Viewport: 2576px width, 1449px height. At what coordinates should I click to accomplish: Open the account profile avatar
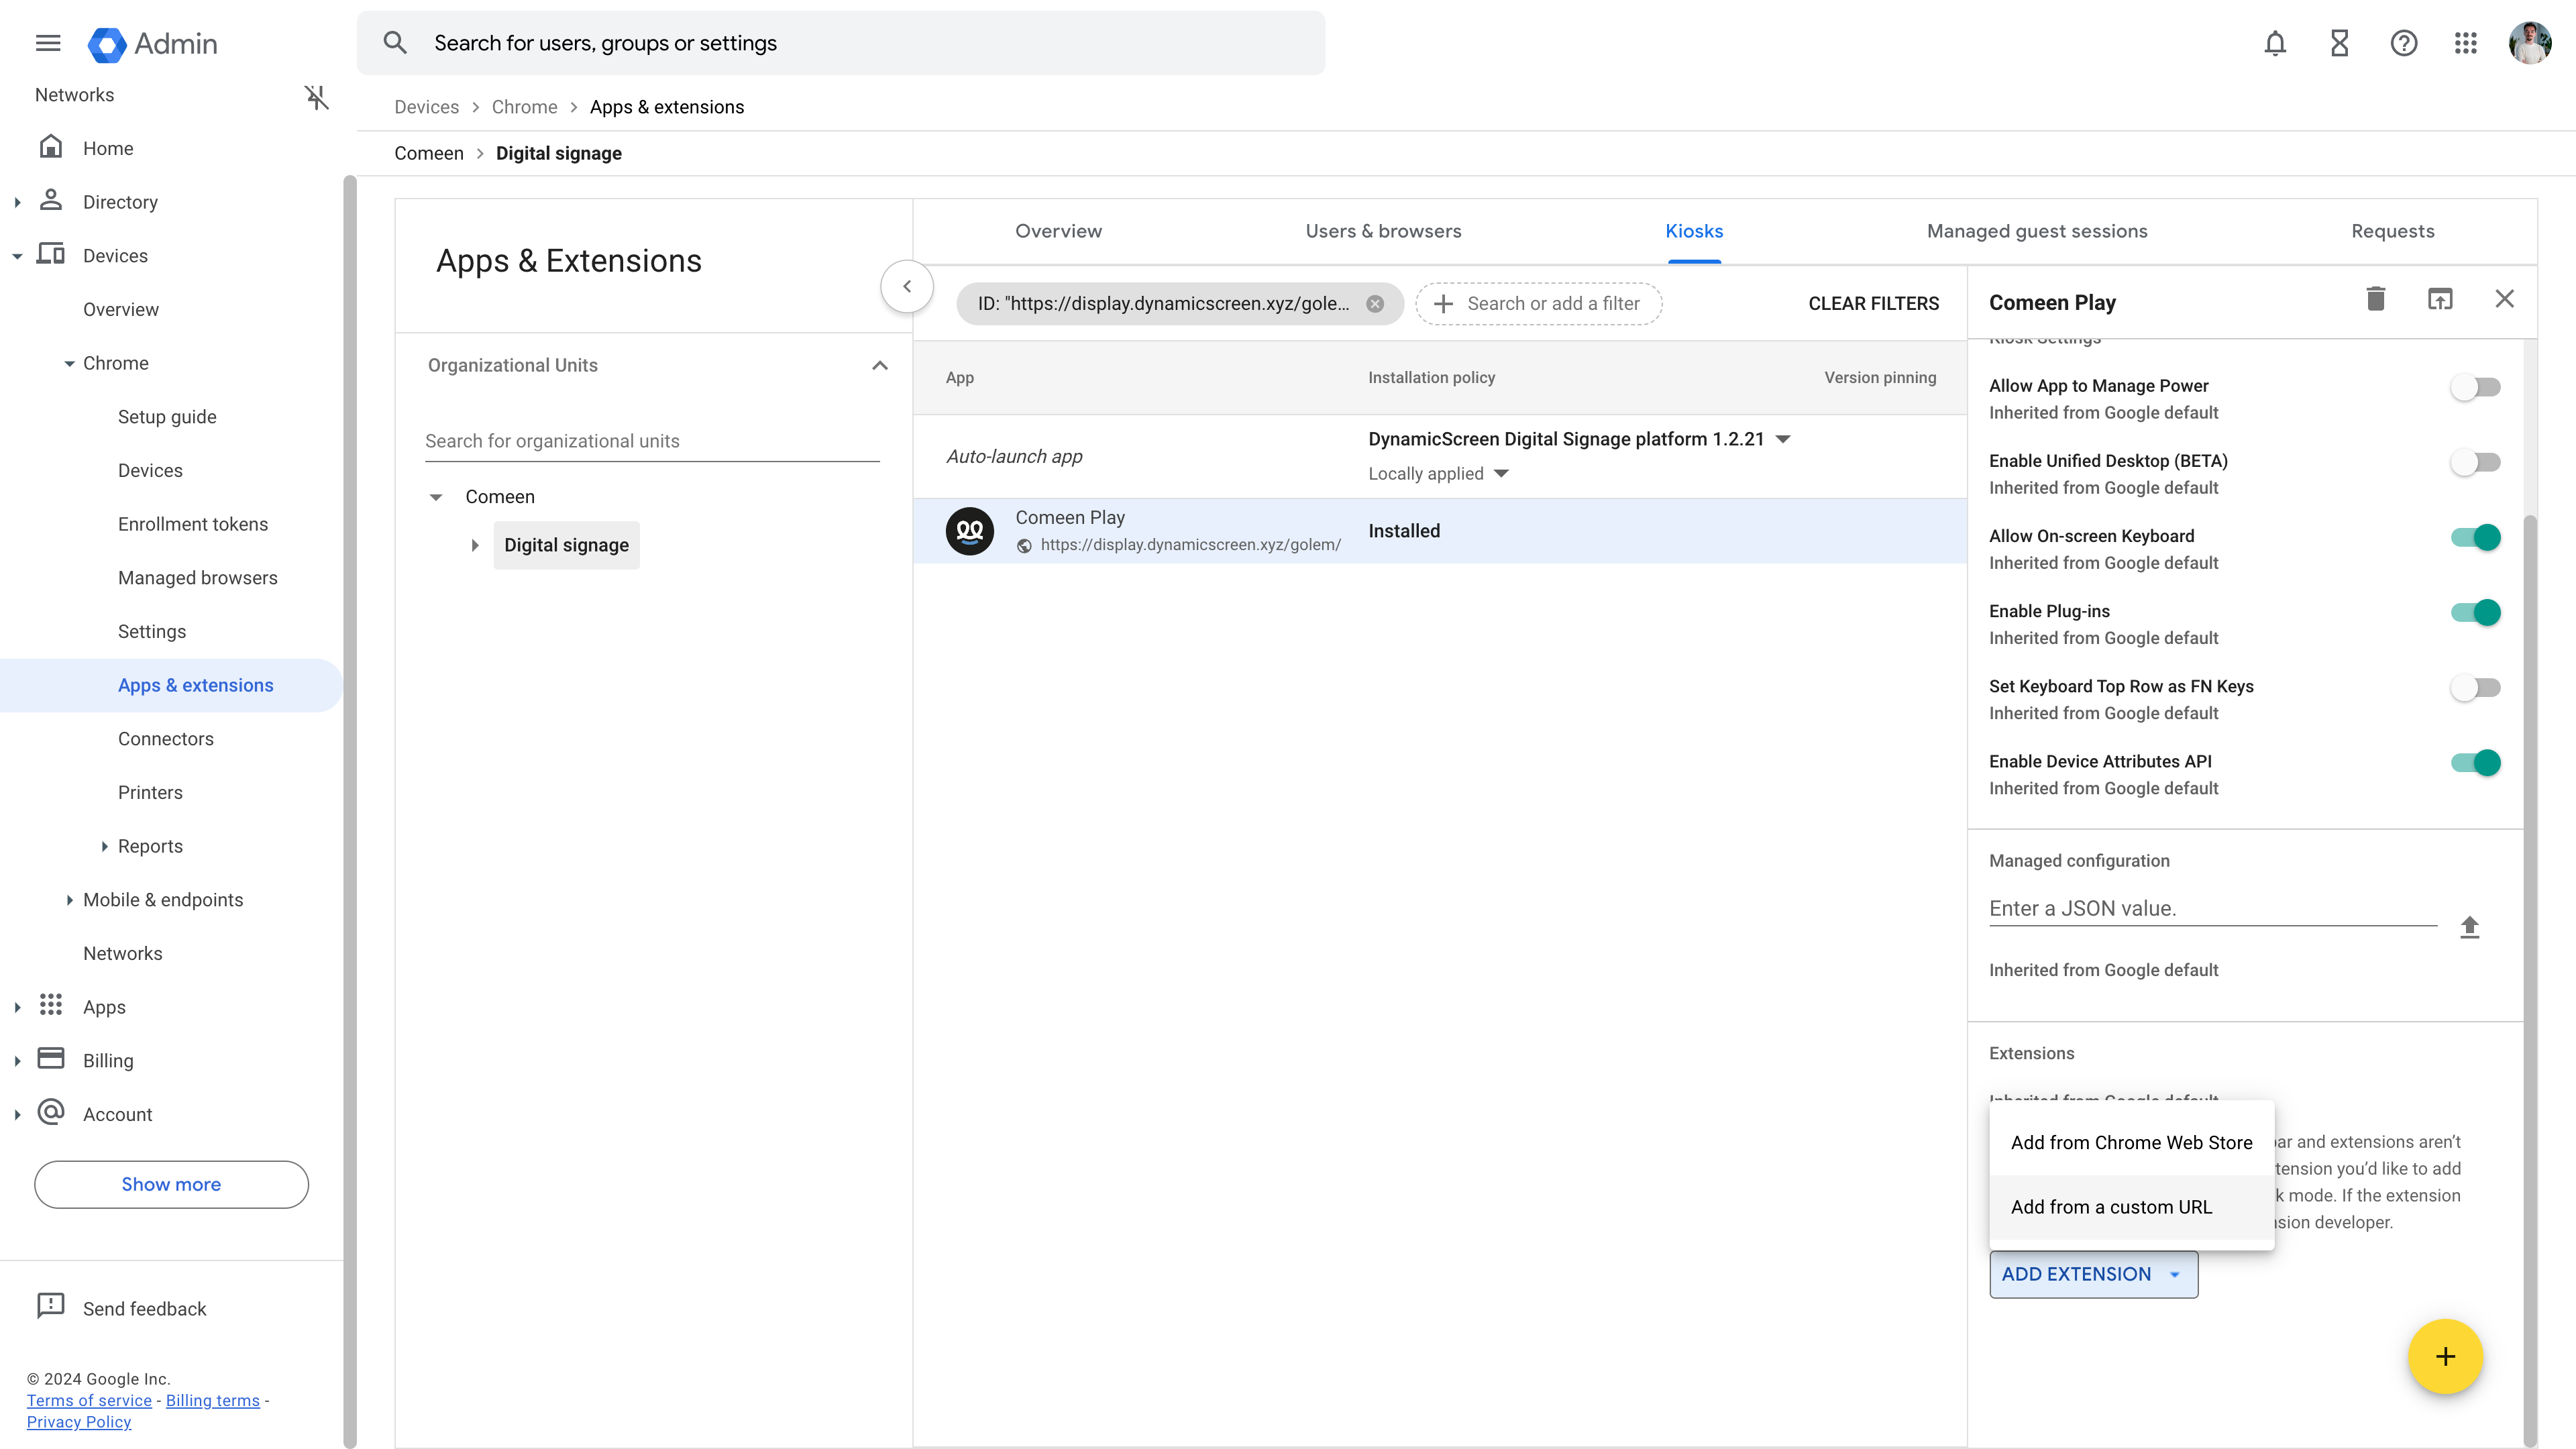click(x=2530, y=43)
